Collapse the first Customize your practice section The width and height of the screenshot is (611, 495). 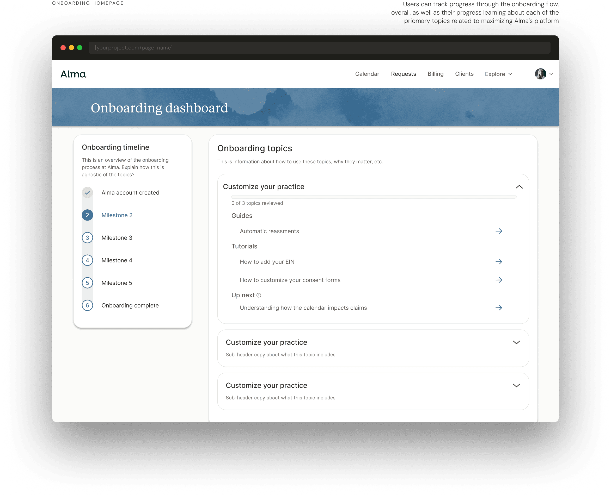519,187
